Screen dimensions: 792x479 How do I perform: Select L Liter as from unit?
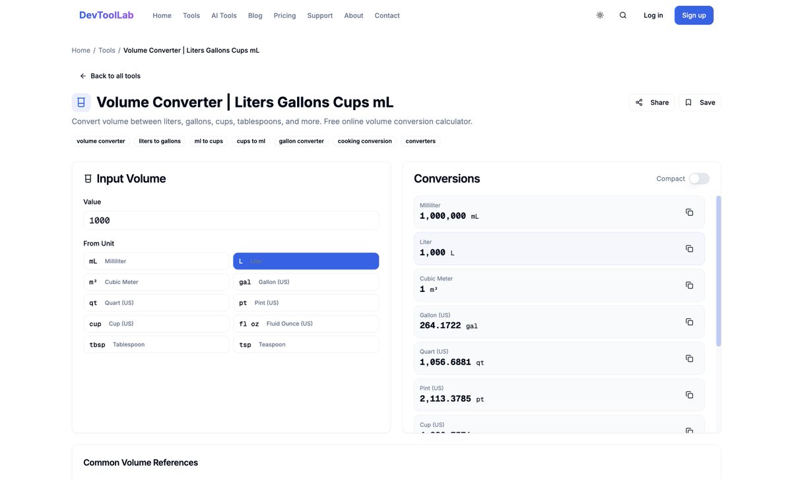pyautogui.click(x=306, y=262)
